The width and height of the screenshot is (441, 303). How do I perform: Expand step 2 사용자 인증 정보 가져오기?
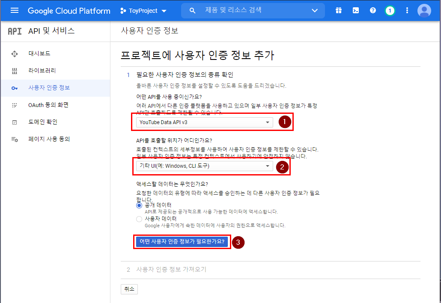pyautogui.click(x=171, y=269)
